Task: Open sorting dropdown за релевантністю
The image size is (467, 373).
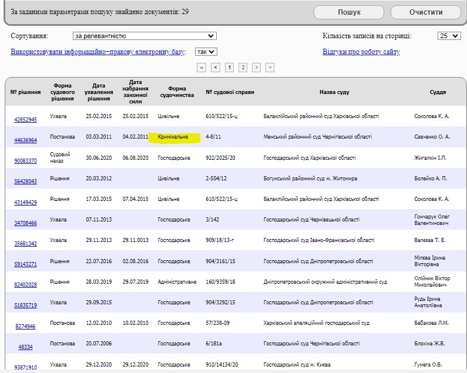Action: [x=145, y=36]
